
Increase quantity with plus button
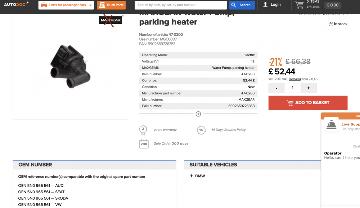(x=309, y=88)
